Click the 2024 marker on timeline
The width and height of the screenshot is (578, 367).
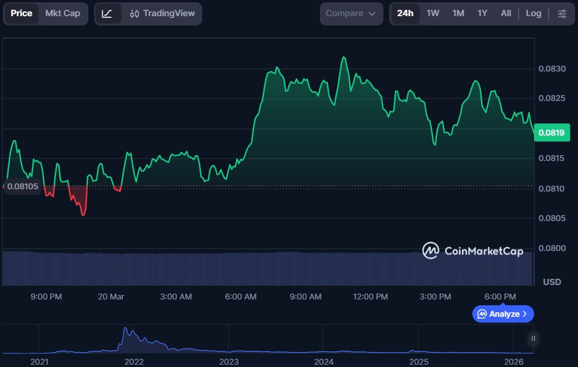pos(324,361)
